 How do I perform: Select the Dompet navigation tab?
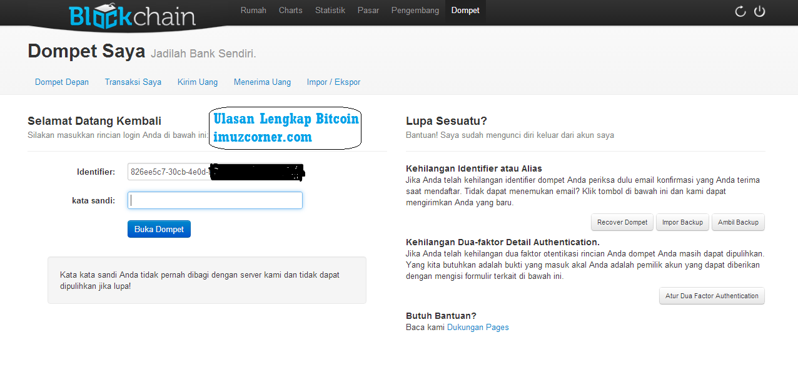coord(465,11)
